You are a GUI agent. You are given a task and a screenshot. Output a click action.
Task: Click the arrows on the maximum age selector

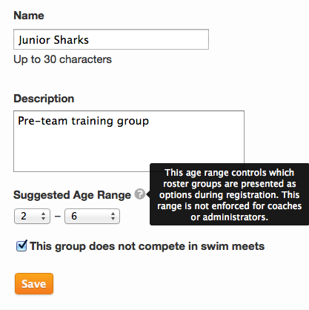(113, 217)
